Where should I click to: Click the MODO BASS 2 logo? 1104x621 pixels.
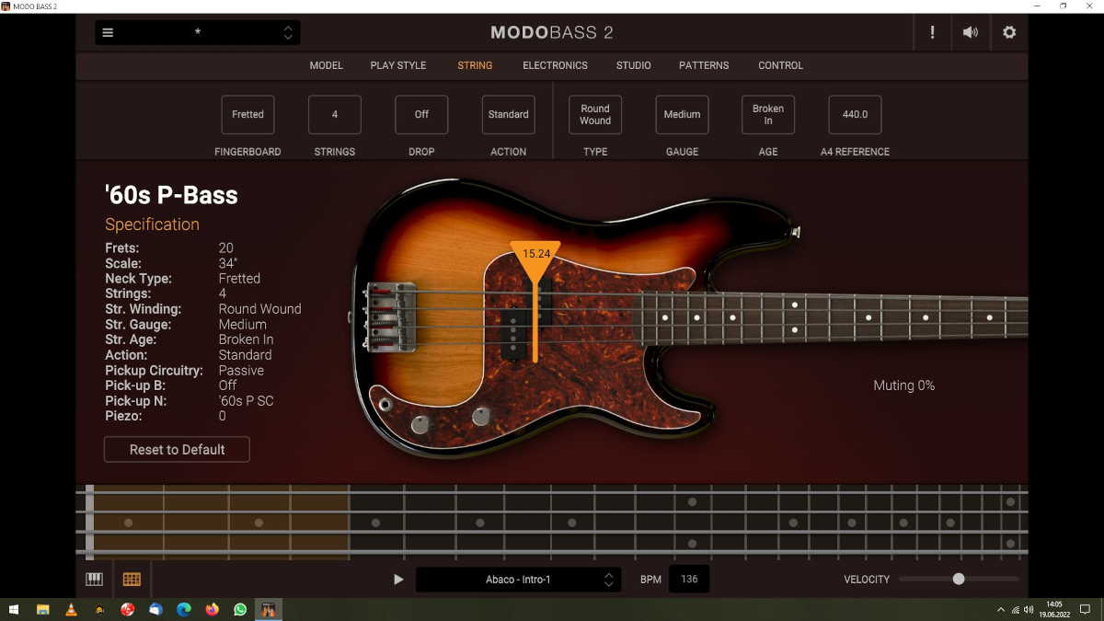(552, 33)
